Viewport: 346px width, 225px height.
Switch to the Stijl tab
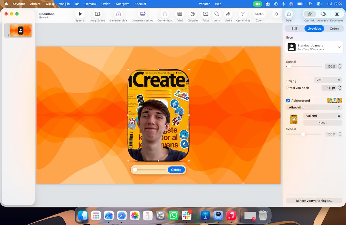click(x=294, y=29)
